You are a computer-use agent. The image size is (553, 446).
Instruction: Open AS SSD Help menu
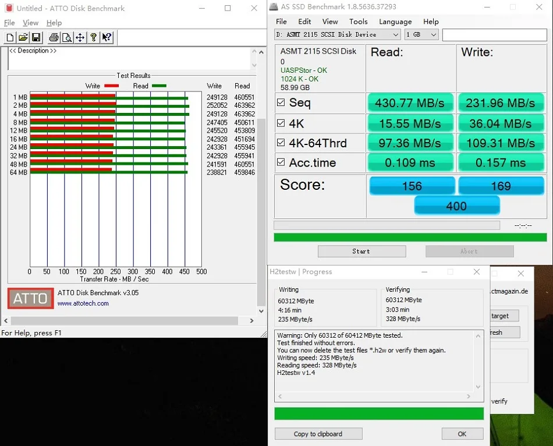pos(431,22)
